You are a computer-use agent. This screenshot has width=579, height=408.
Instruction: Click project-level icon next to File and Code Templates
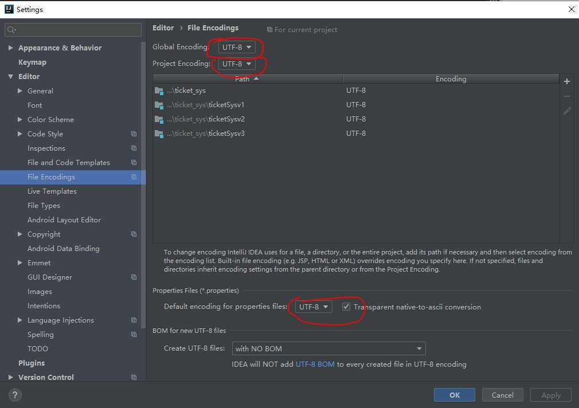[134, 163]
